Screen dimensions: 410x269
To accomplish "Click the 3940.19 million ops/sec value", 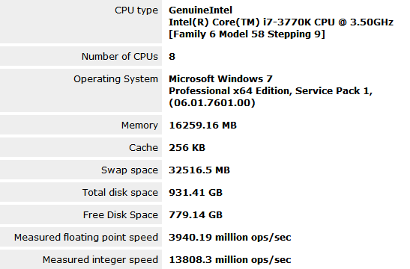I will [230, 238].
